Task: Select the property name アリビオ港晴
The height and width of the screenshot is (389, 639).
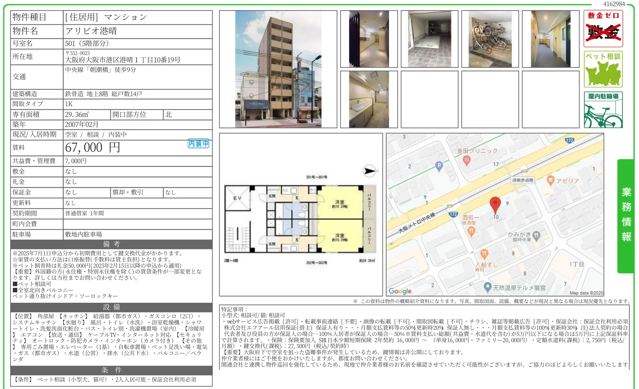Action: tap(91, 31)
